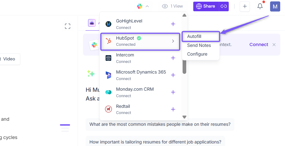The width and height of the screenshot is (285, 146).
Task: Click the plus button in the top bar
Action: [x=245, y=6]
